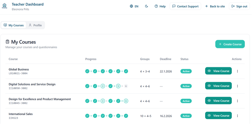Select grey step 6 of Digital Solutions progress

coord(126,86)
